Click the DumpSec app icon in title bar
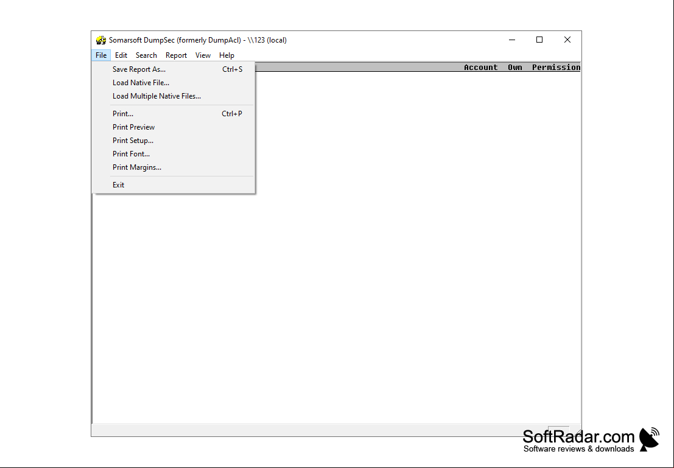 [x=101, y=40]
